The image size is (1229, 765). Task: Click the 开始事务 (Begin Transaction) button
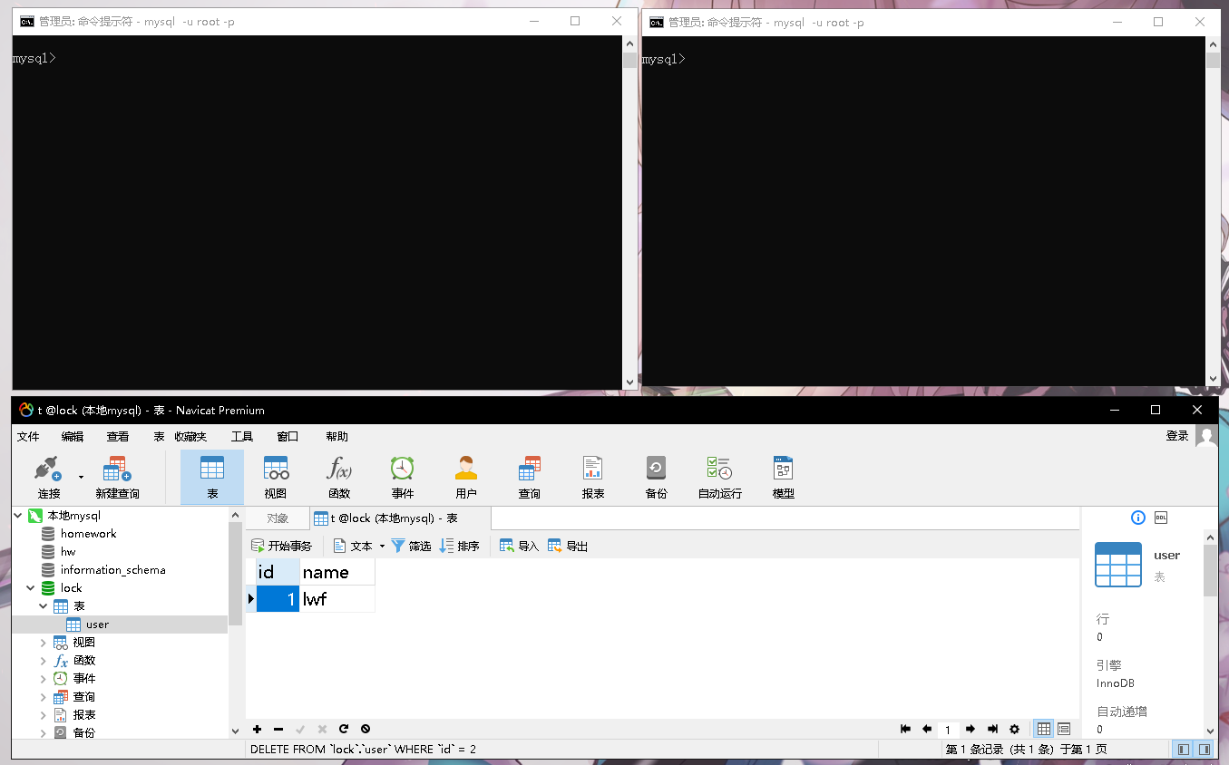(x=281, y=546)
